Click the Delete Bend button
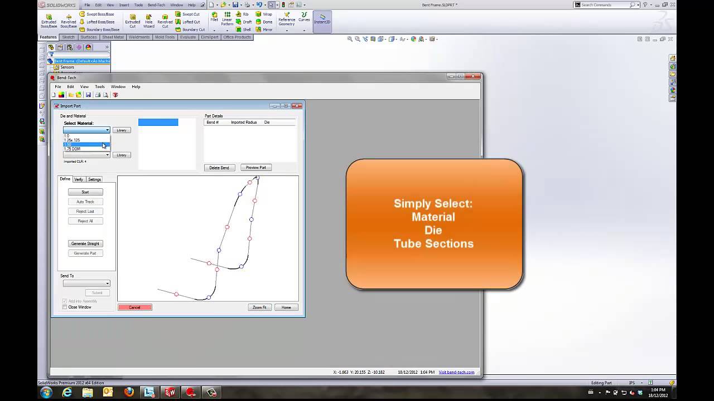Viewport: 714px width, 401px height. [219, 168]
